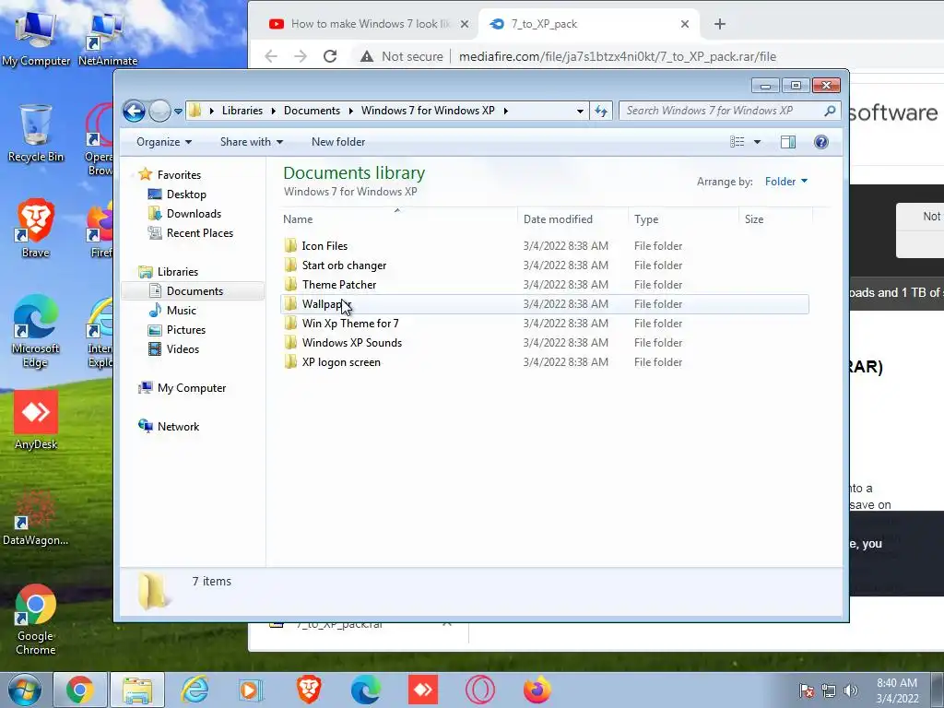
Task: Open the address bar previous locations dropdown
Action: (580, 111)
